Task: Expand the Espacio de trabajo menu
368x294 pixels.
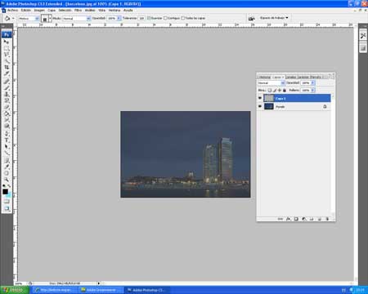Action: [274, 18]
